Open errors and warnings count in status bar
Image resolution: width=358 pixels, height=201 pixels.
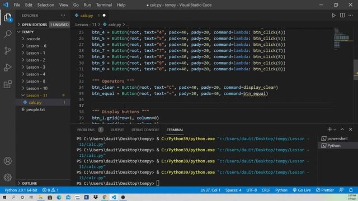(50, 190)
